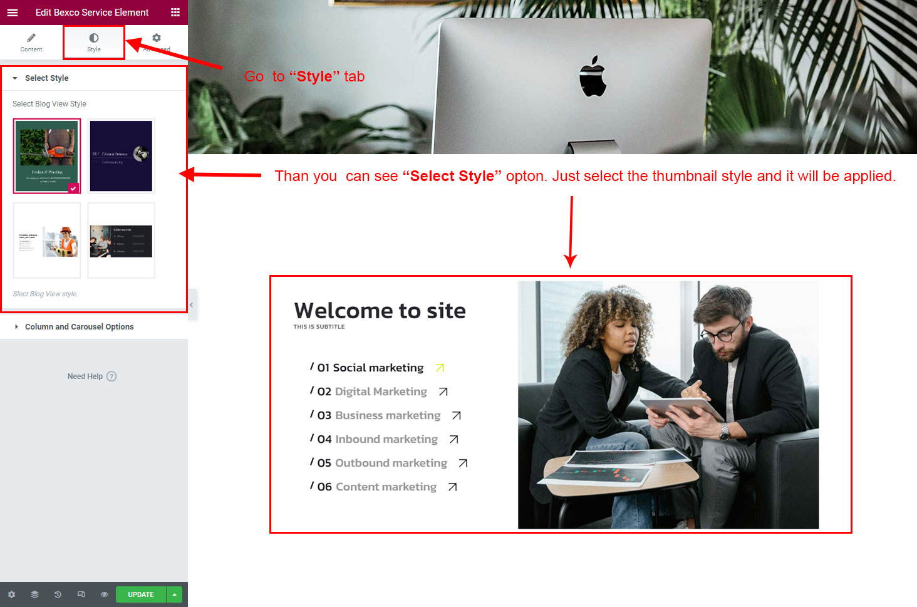Screen dimensions: 917x607
Task: Open the Advanced tab
Action: 157,43
